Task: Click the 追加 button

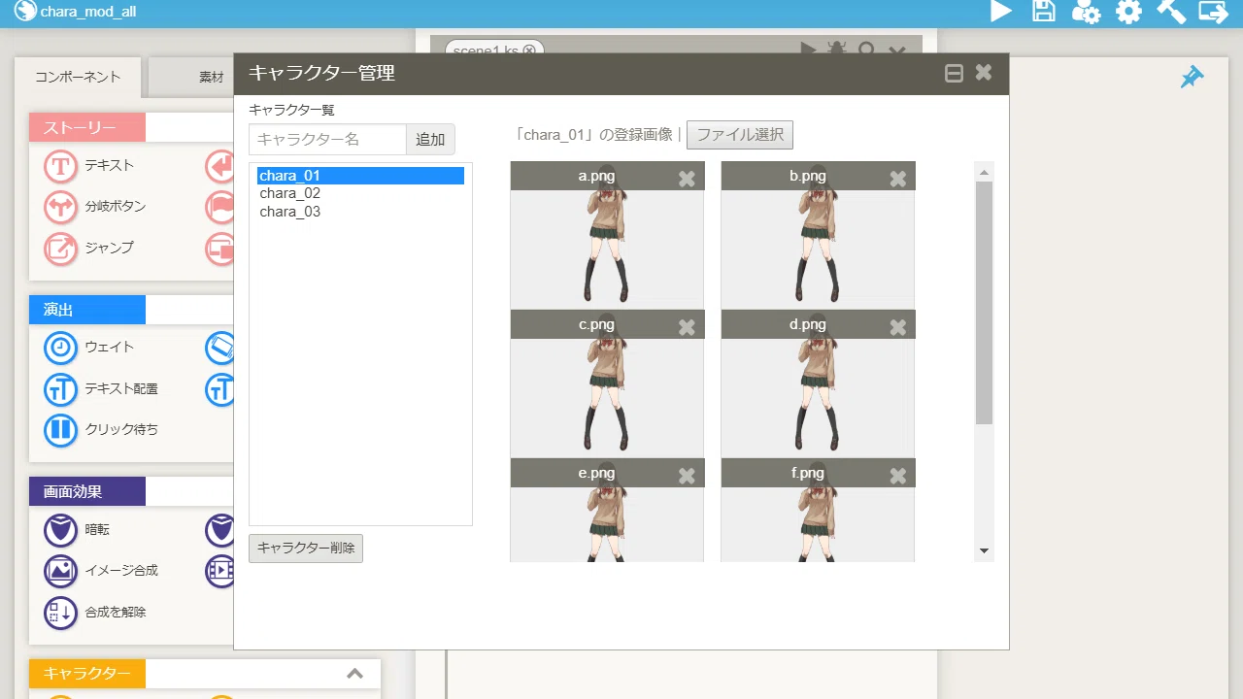Action: pos(430,139)
